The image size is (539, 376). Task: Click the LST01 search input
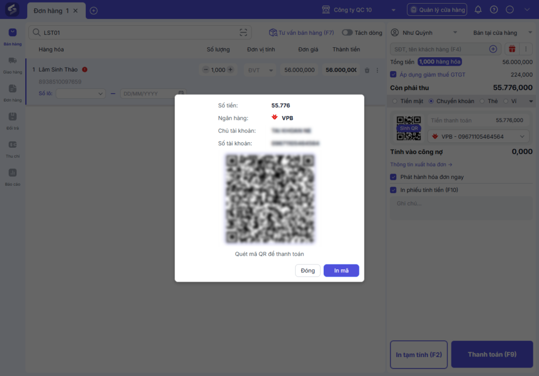pyautogui.click(x=139, y=33)
